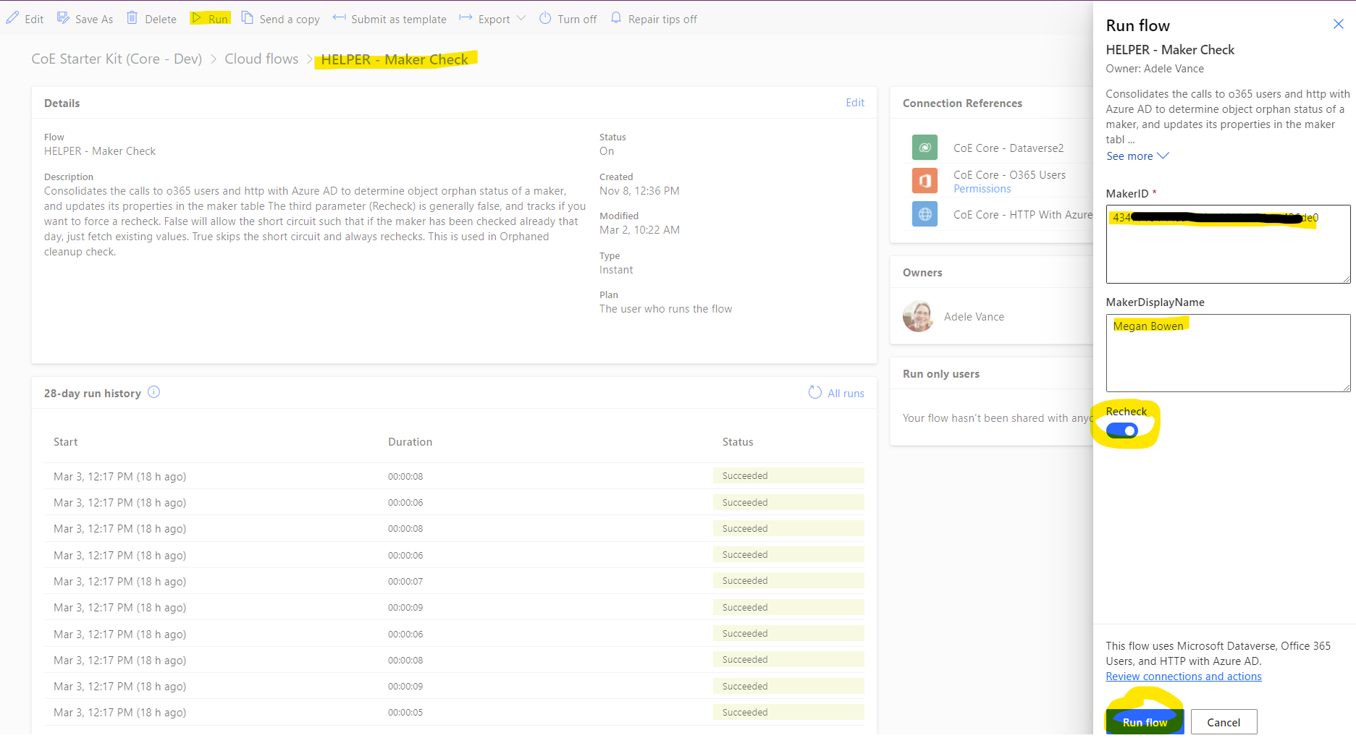Click the CoE Core - Dataverse2 connection icon
The width and height of the screenshot is (1356, 738).
point(925,147)
